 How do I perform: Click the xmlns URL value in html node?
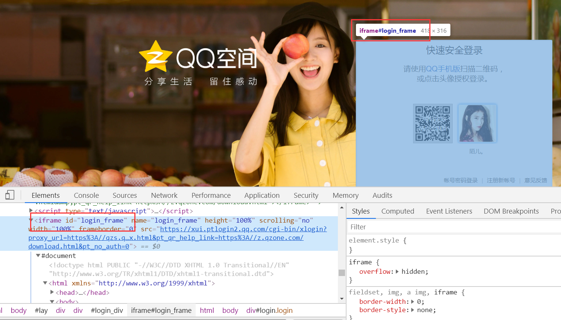[153, 283]
